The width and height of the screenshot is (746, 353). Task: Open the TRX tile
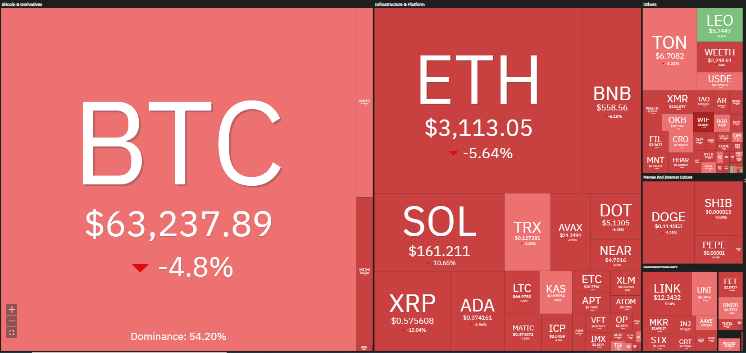(x=528, y=232)
